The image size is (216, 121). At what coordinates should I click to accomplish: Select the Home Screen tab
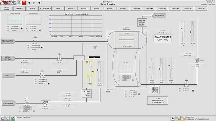click(7, 9)
